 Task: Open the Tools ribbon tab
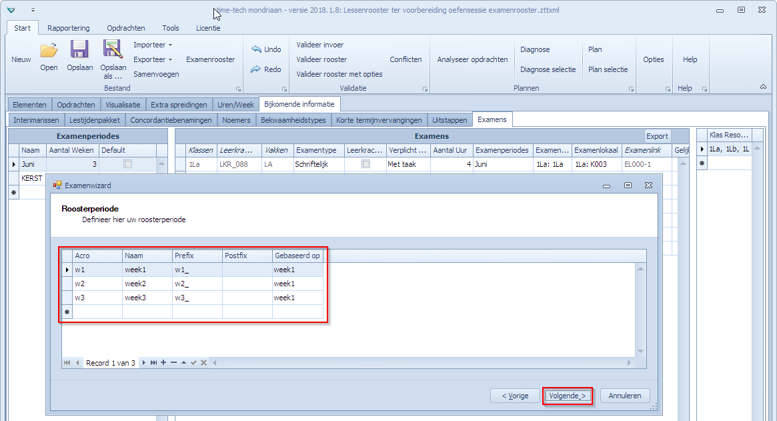[x=171, y=28]
